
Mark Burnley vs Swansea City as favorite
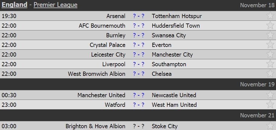[270, 35]
